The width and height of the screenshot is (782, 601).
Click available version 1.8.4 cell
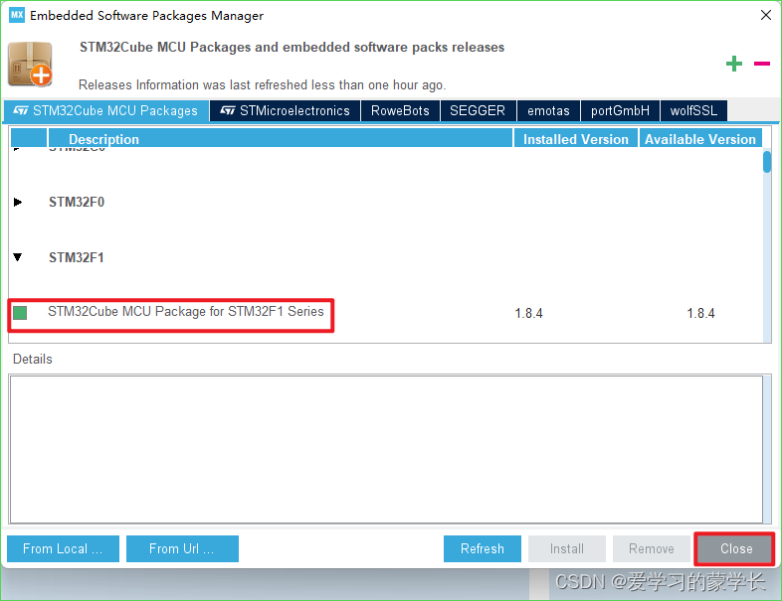700,313
